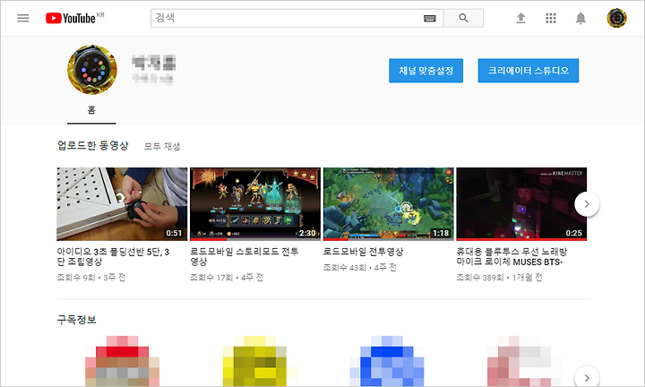Screen dimensions: 645x387
Task: Open the folding shelf assembly video thumbnail
Action: [x=122, y=204]
